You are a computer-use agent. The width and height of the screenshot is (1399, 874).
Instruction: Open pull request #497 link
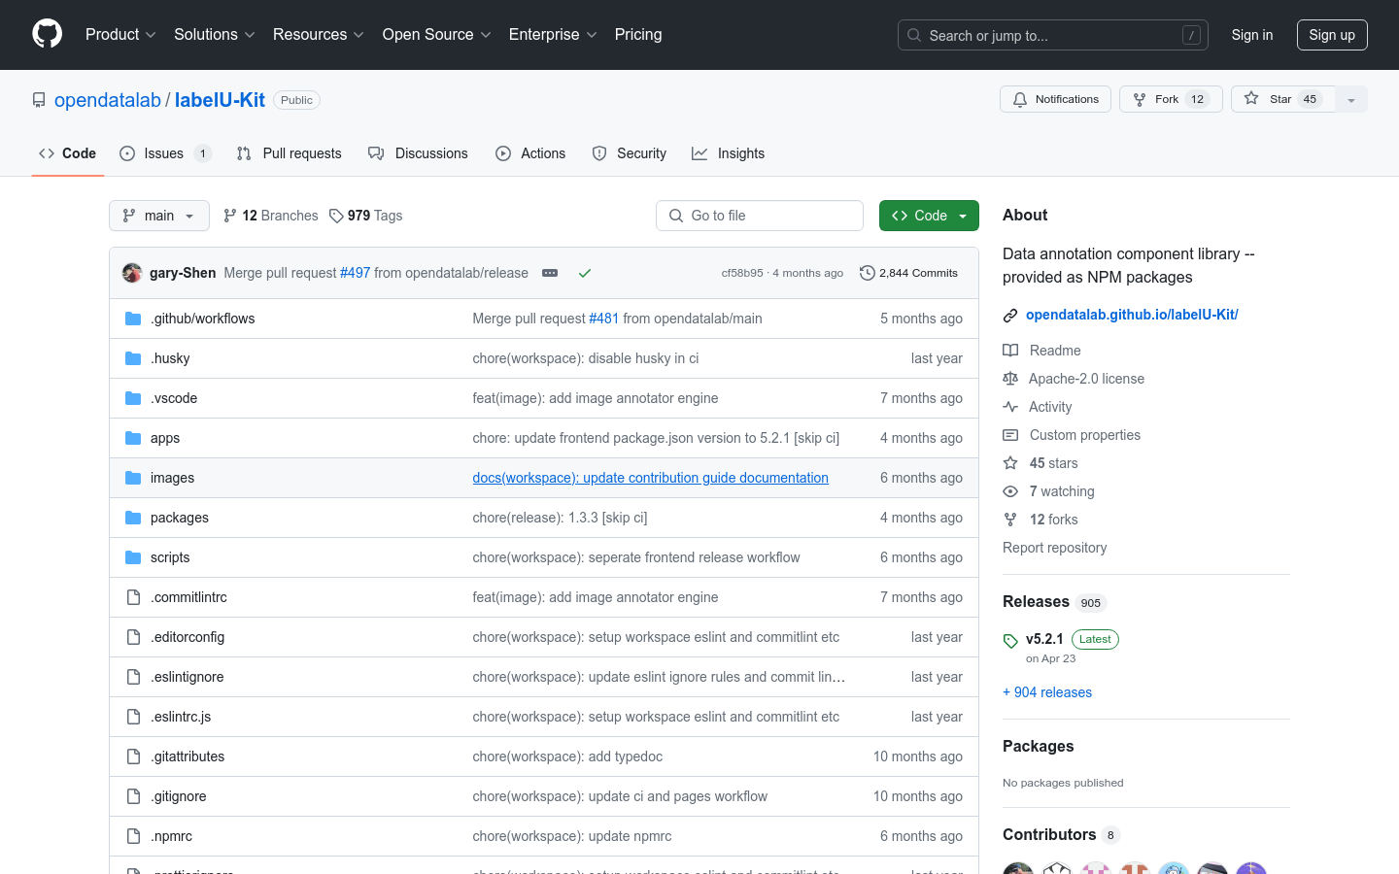(355, 273)
